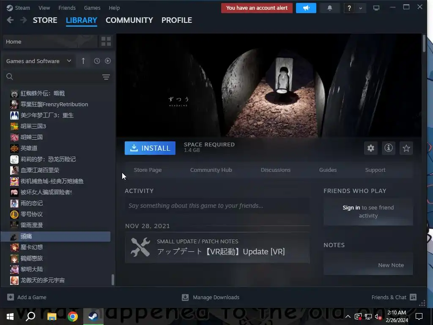Image resolution: width=433 pixels, height=325 pixels.
Task: Open File Explorer from taskbar
Action: (51, 317)
